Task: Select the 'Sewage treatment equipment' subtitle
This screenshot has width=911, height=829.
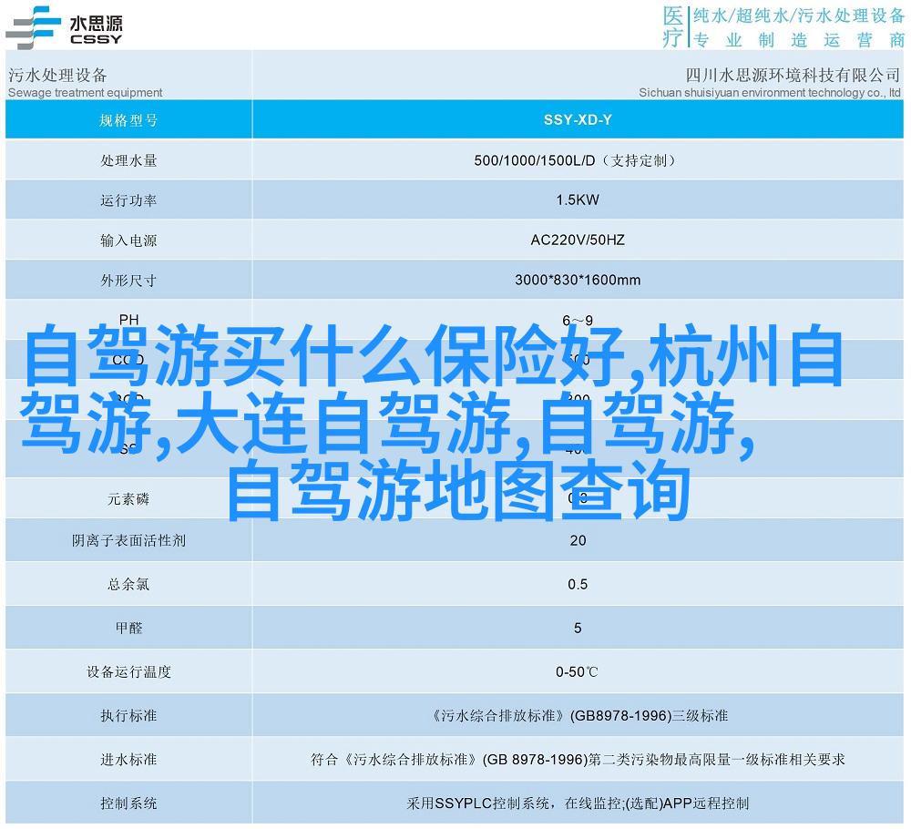Action: (85, 92)
